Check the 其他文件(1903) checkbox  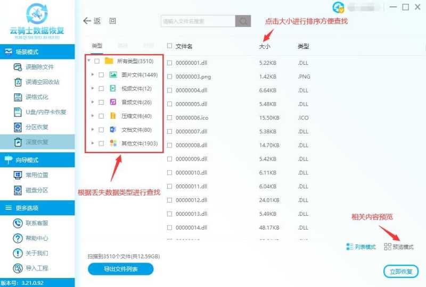tap(101, 143)
